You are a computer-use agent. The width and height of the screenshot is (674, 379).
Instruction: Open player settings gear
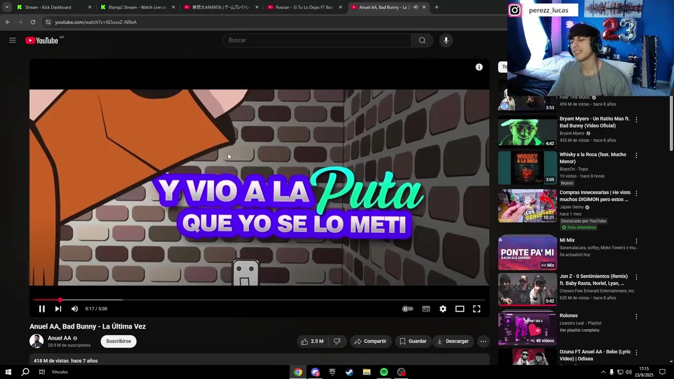click(x=443, y=309)
